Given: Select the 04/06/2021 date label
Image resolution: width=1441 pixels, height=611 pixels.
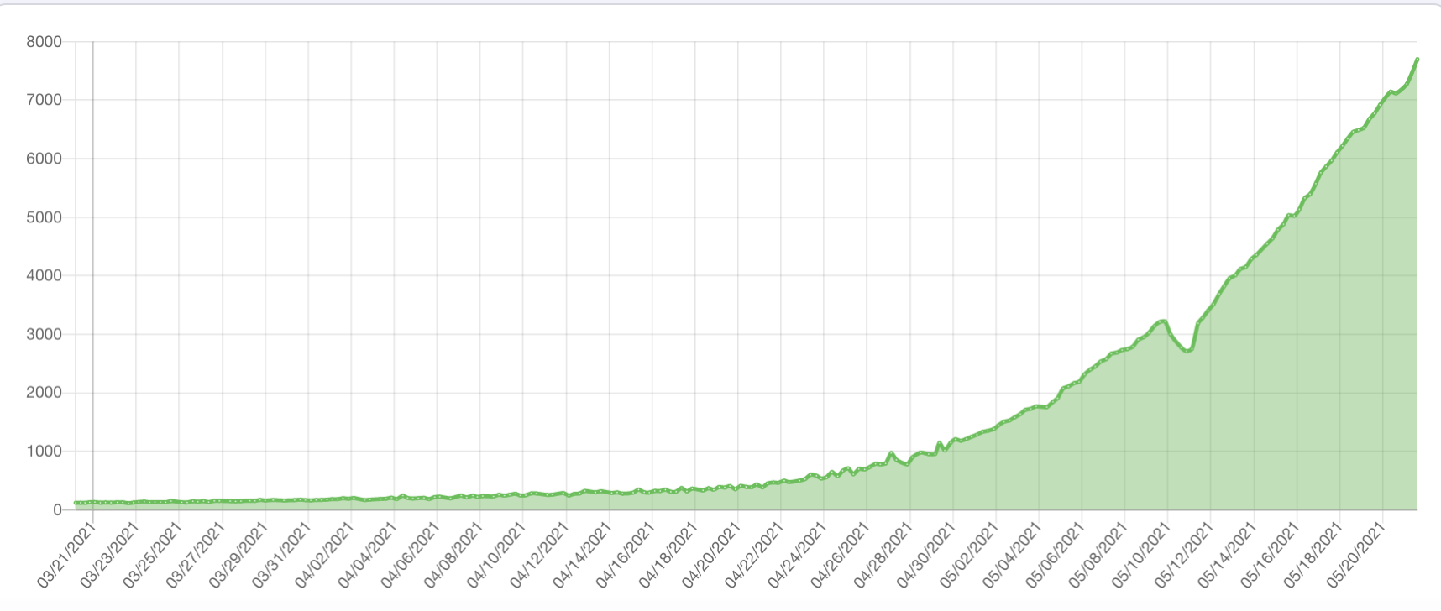Looking at the screenshot, I should pos(413,554).
